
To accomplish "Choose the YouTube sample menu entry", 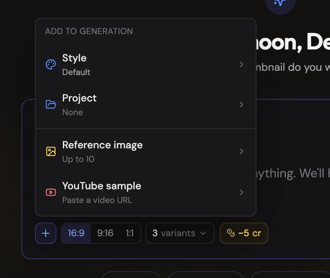I will (146, 192).
